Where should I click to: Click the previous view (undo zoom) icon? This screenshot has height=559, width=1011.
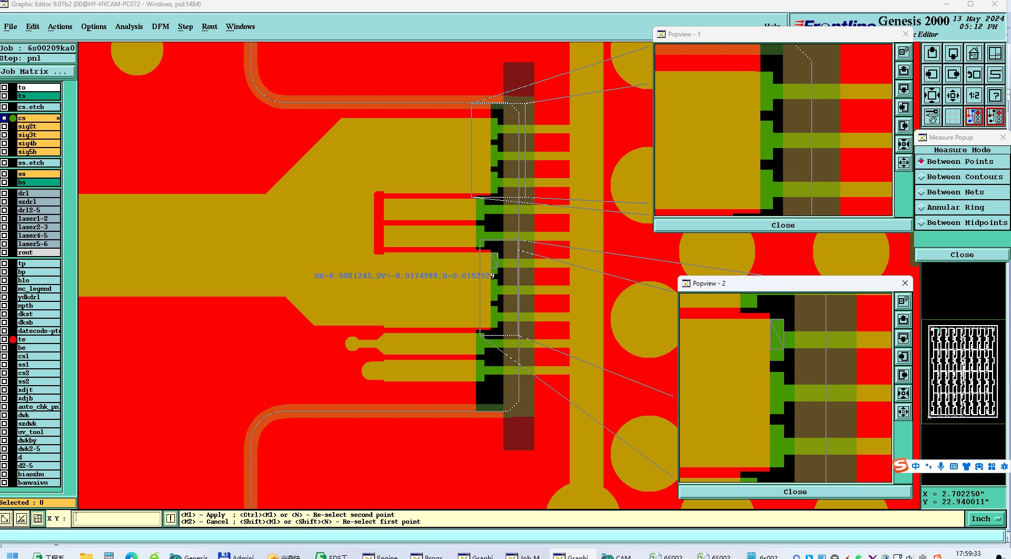[x=974, y=74]
